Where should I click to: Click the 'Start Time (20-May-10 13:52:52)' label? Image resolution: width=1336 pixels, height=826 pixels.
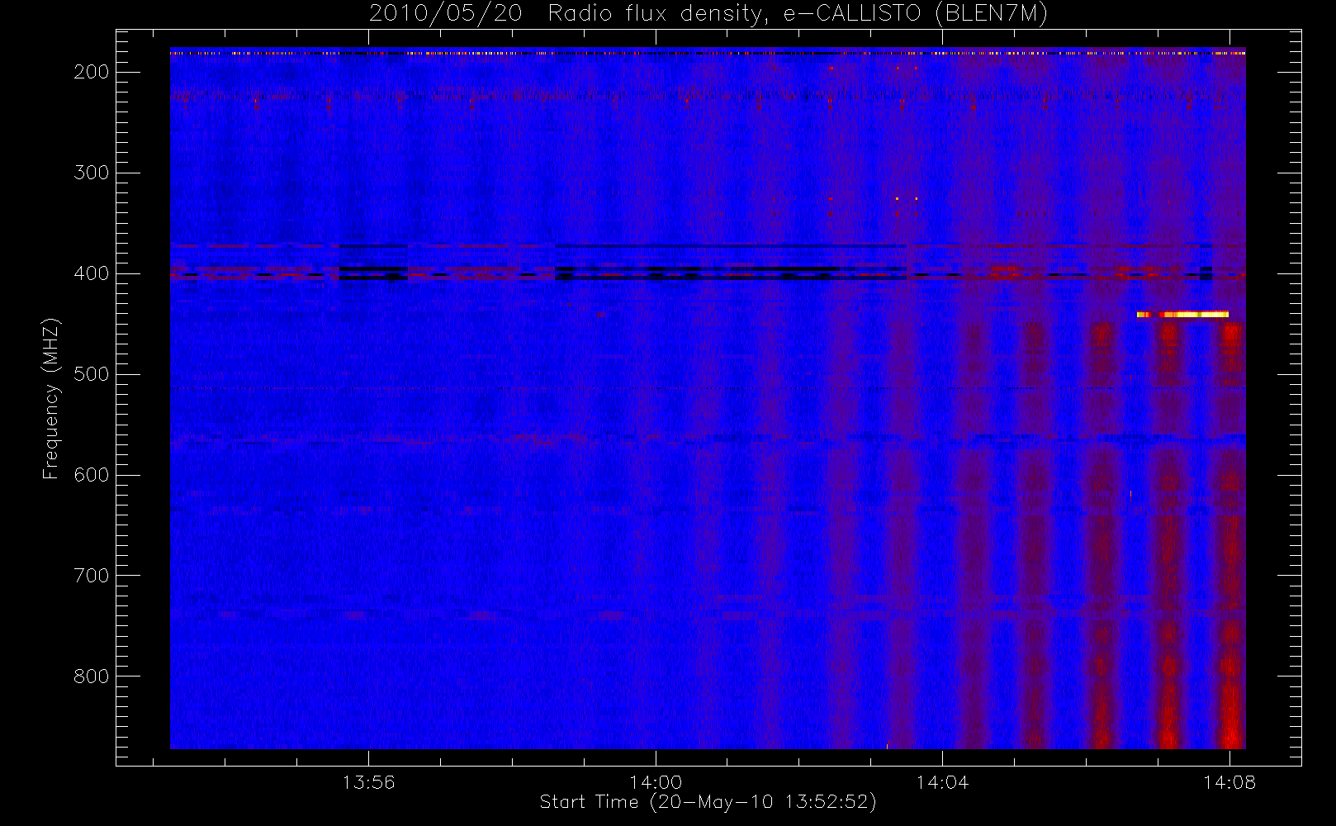(x=708, y=802)
